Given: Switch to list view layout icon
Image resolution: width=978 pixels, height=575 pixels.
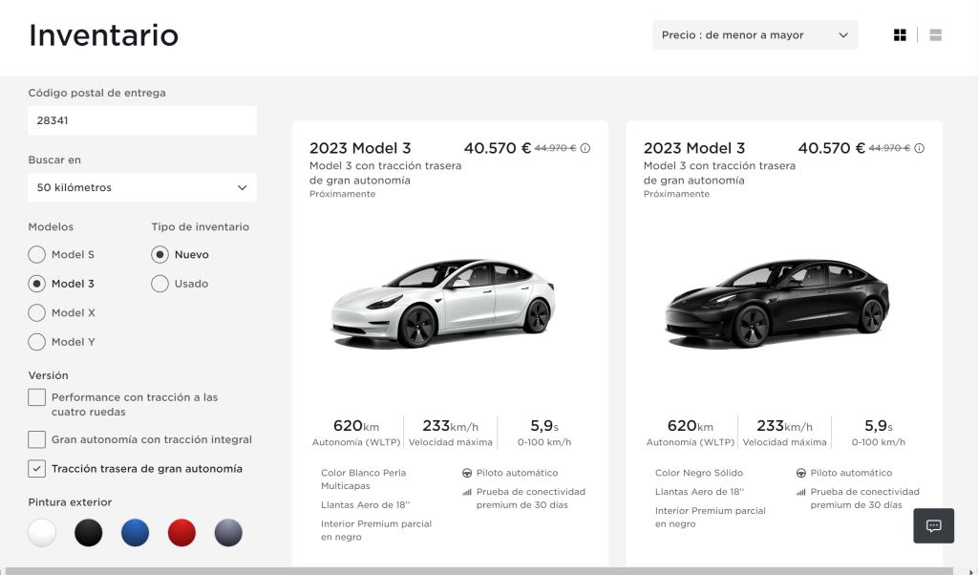Looking at the screenshot, I should click(935, 35).
